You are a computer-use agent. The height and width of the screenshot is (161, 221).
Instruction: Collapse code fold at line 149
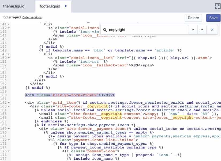[x=9, y=54]
